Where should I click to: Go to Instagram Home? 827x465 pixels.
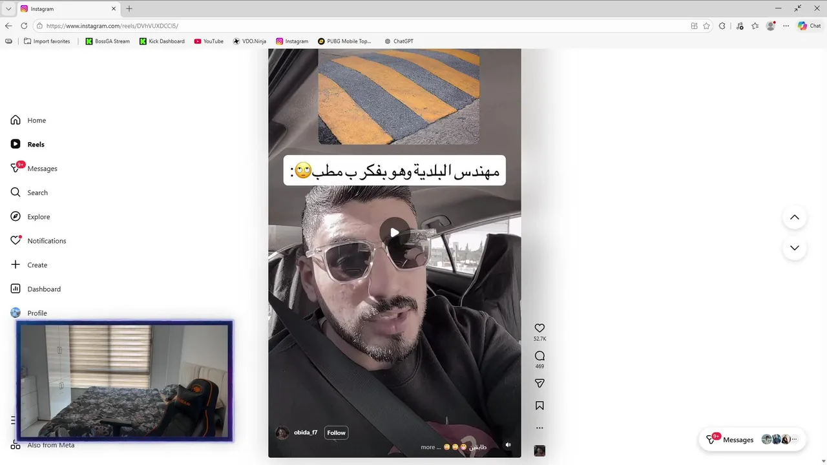point(28,120)
